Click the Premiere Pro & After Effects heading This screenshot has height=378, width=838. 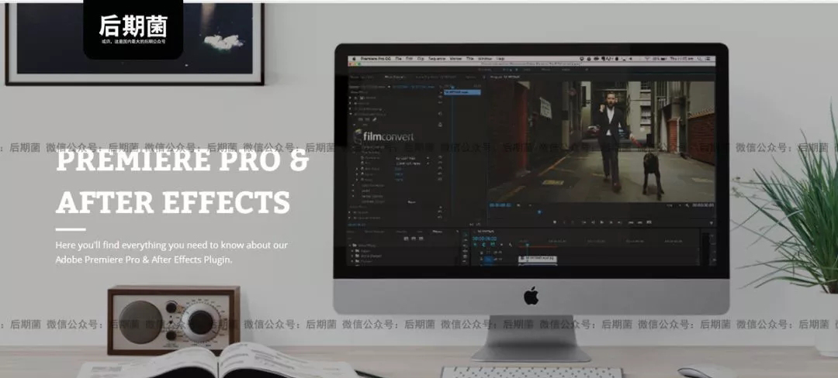tap(182, 181)
